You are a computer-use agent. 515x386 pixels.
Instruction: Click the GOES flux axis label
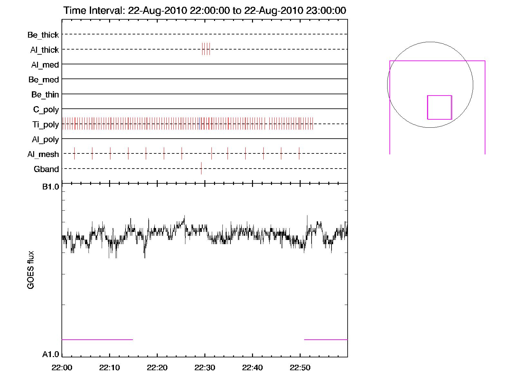pyautogui.click(x=31, y=270)
